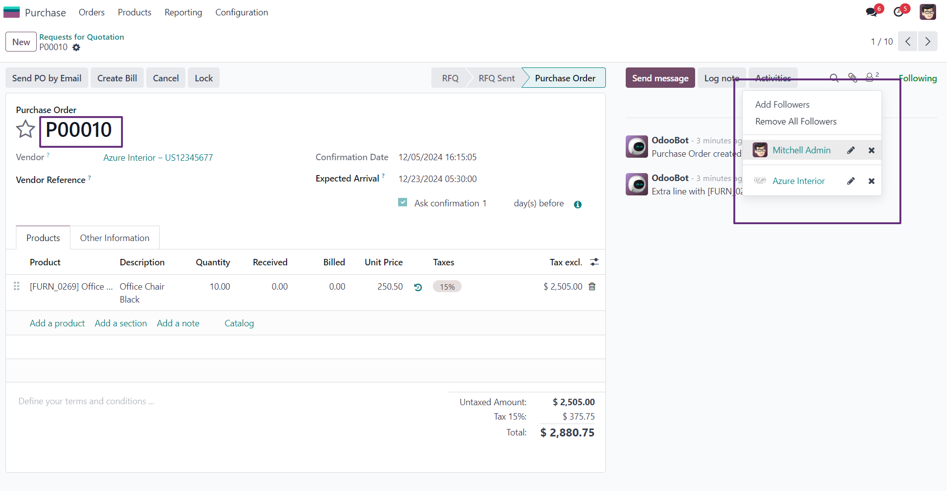Click the 15% tax tag
Image resolution: width=947 pixels, height=491 pixels.
coord(447,287)
